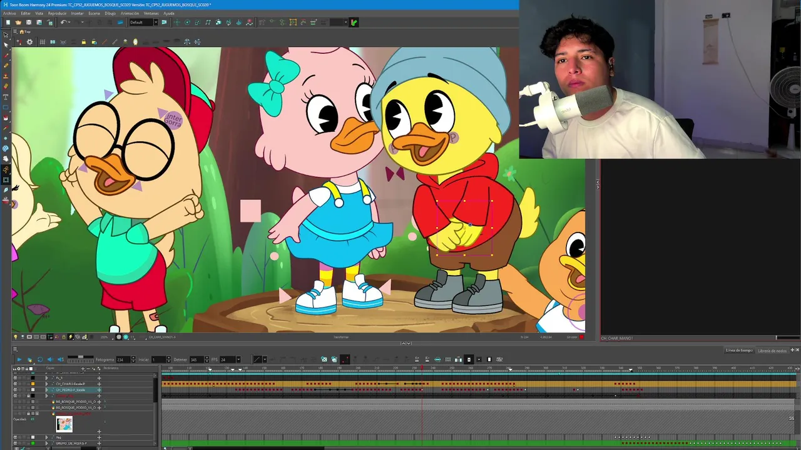Toggle the sound scrubbing icon

click(61, 359)
